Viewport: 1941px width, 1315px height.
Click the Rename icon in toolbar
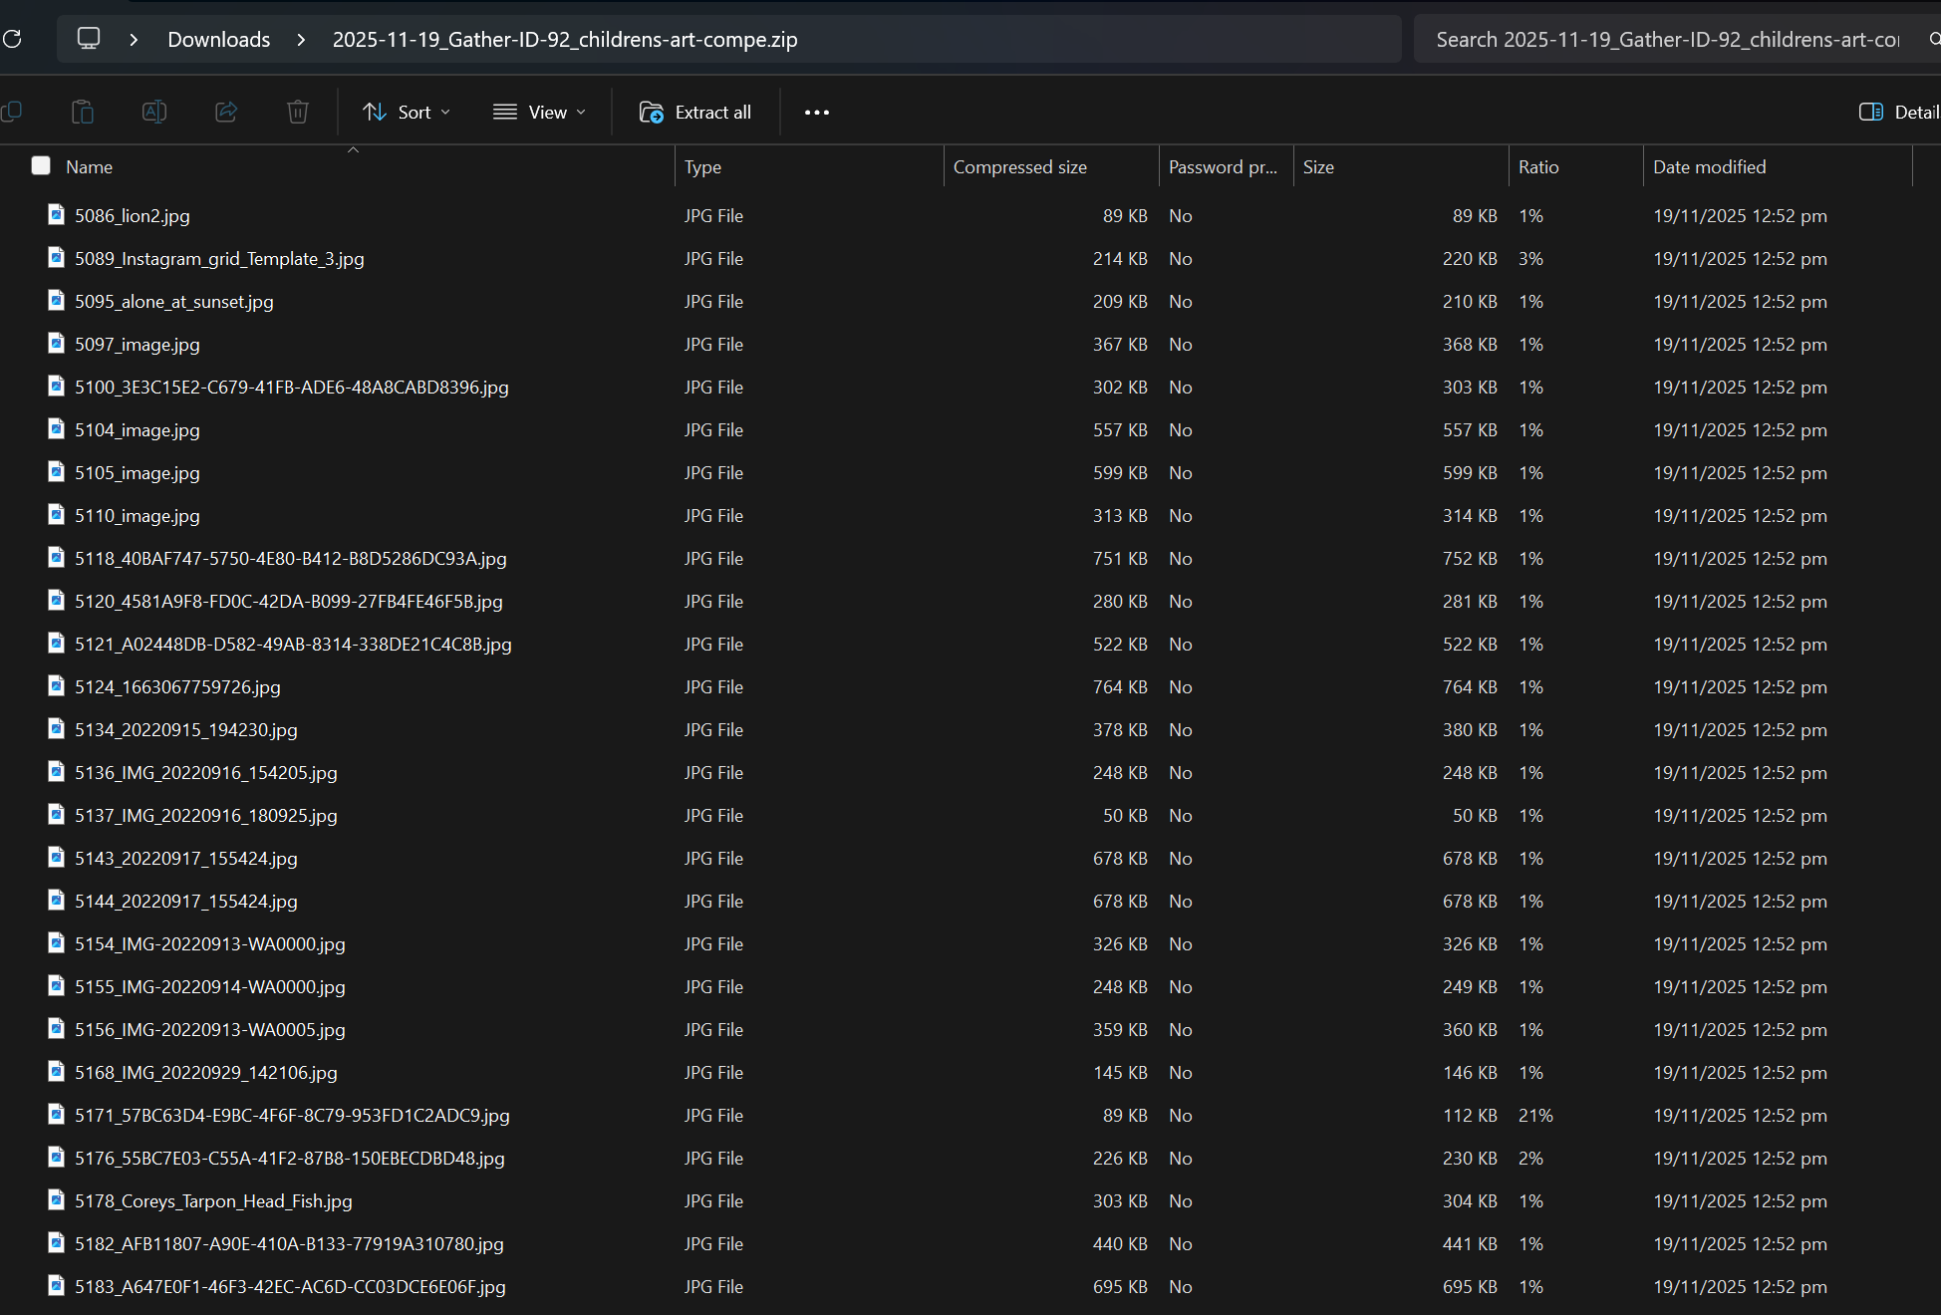(x=154, y=112)
